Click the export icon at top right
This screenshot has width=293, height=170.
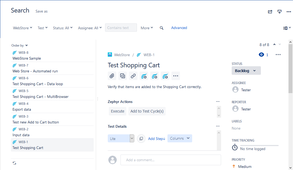coord(279,12)
